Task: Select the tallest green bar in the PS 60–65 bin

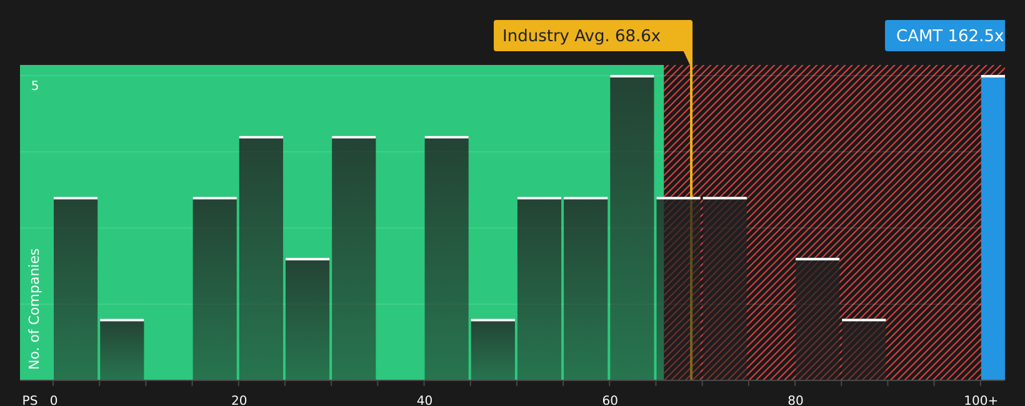Action: click(632, 228)
